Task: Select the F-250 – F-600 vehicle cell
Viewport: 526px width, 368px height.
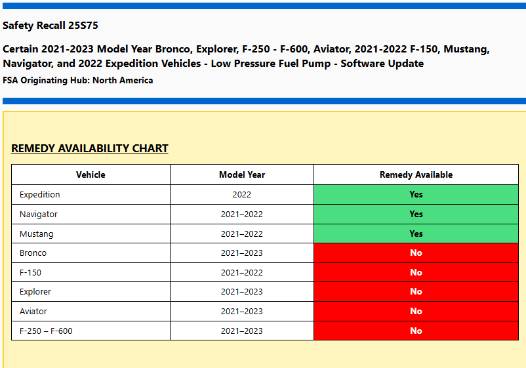Action: pos(91,331)
